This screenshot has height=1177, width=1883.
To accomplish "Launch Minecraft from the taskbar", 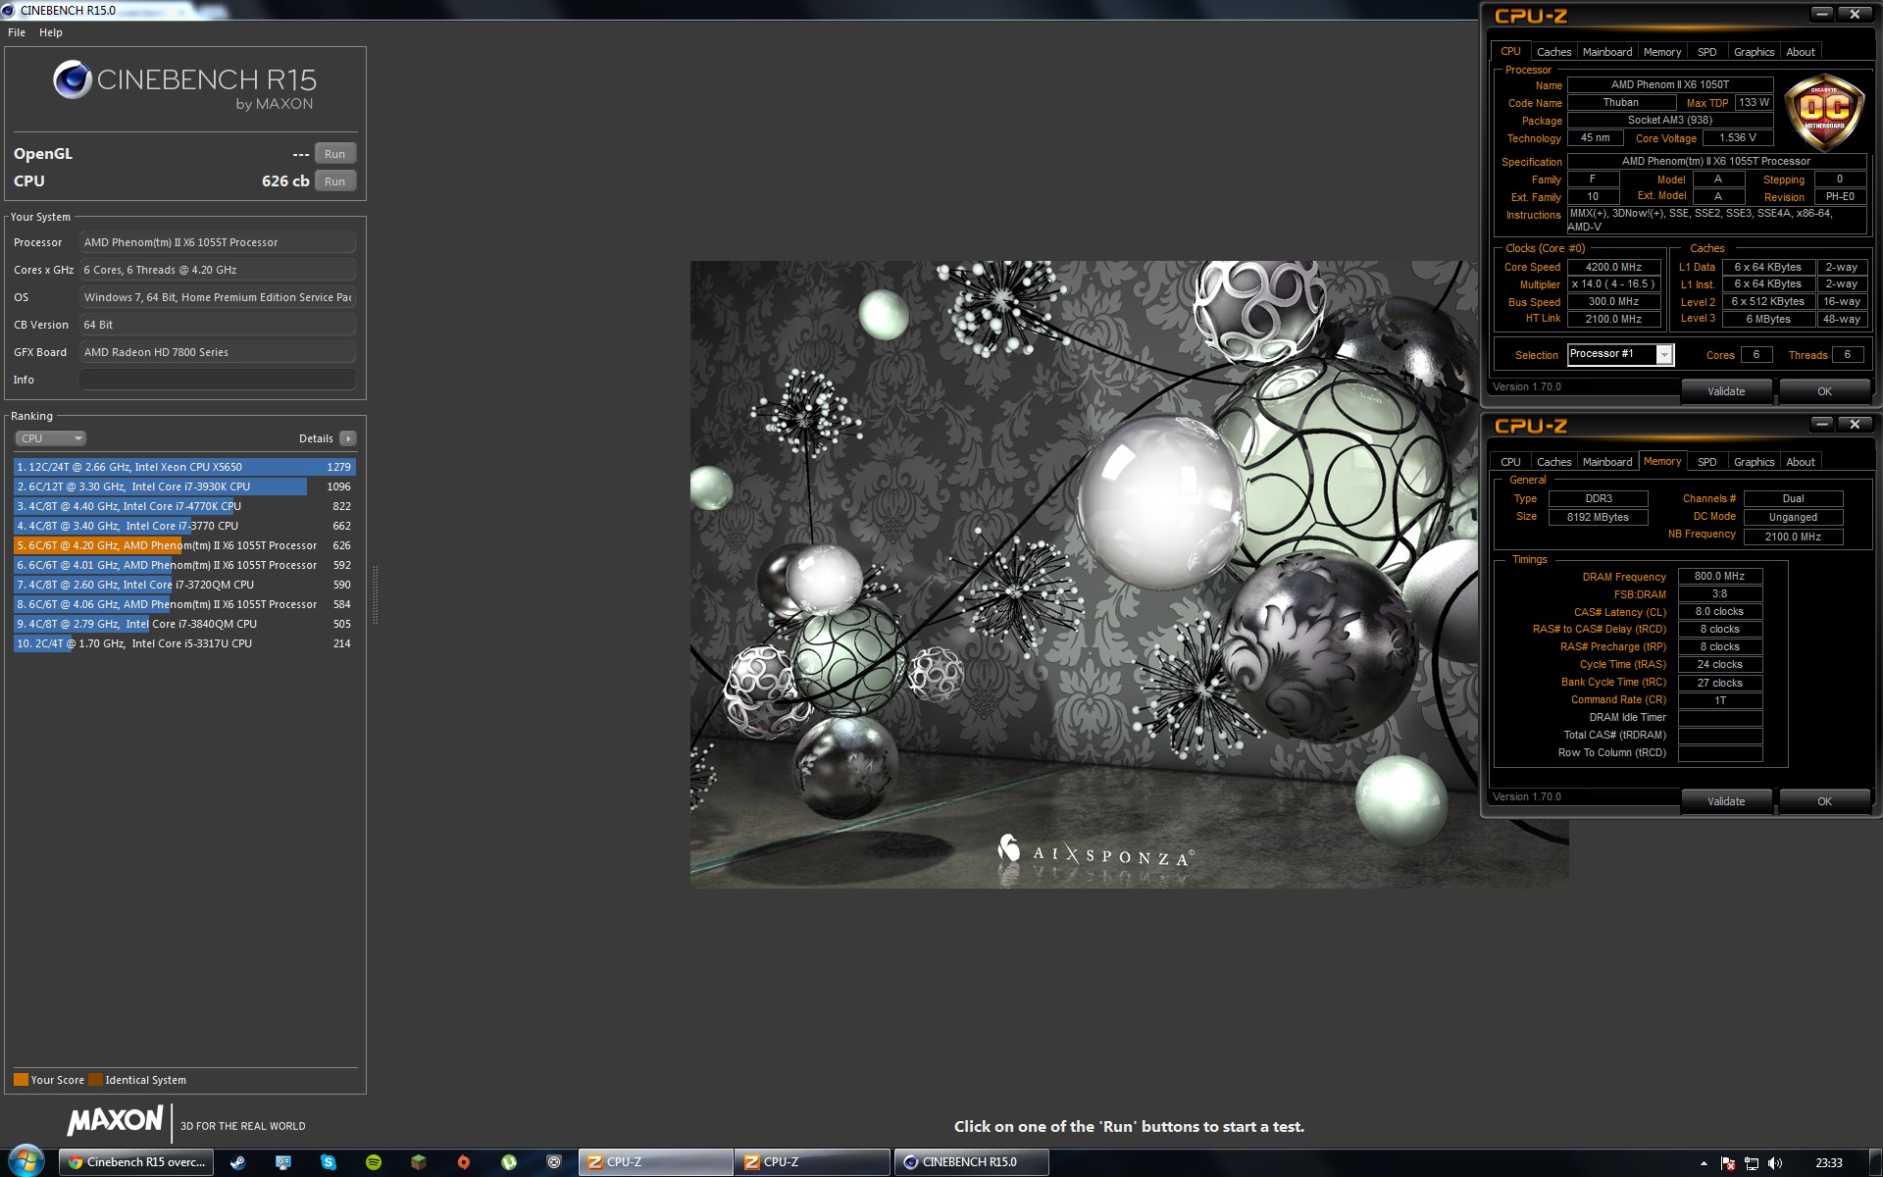I will point(419,1162).
